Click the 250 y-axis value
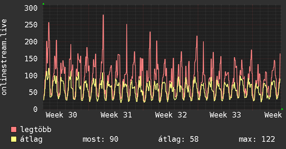Image resolution: width=286 pixels, height=149 pixels. [x=31, y=25]
